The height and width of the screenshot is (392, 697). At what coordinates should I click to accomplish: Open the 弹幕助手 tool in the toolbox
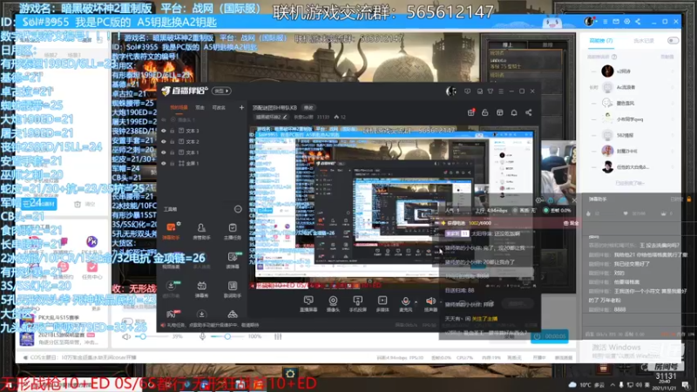tap(171, 231)
